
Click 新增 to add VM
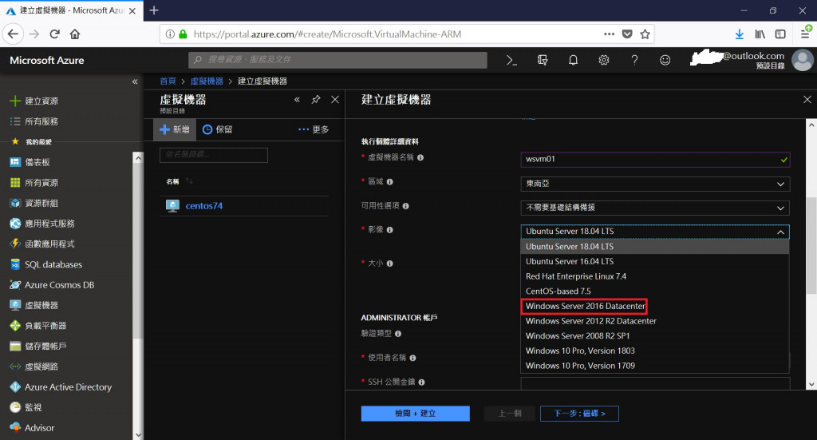coord(175,129)
